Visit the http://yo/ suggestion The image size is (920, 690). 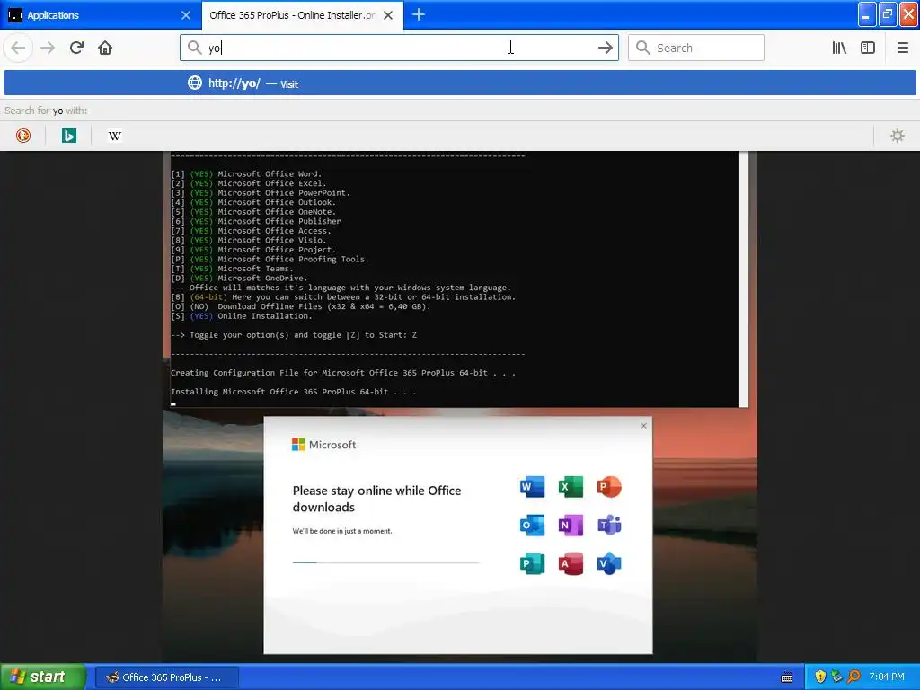click(460, 84)
